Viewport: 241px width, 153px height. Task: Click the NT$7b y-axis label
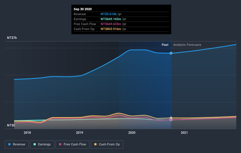tap(12, 38)
